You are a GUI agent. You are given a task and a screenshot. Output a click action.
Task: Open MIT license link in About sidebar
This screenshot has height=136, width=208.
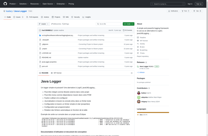pyautogui.click(x=142, y=41)
